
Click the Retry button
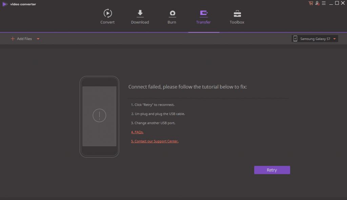[x=272, y=170]
